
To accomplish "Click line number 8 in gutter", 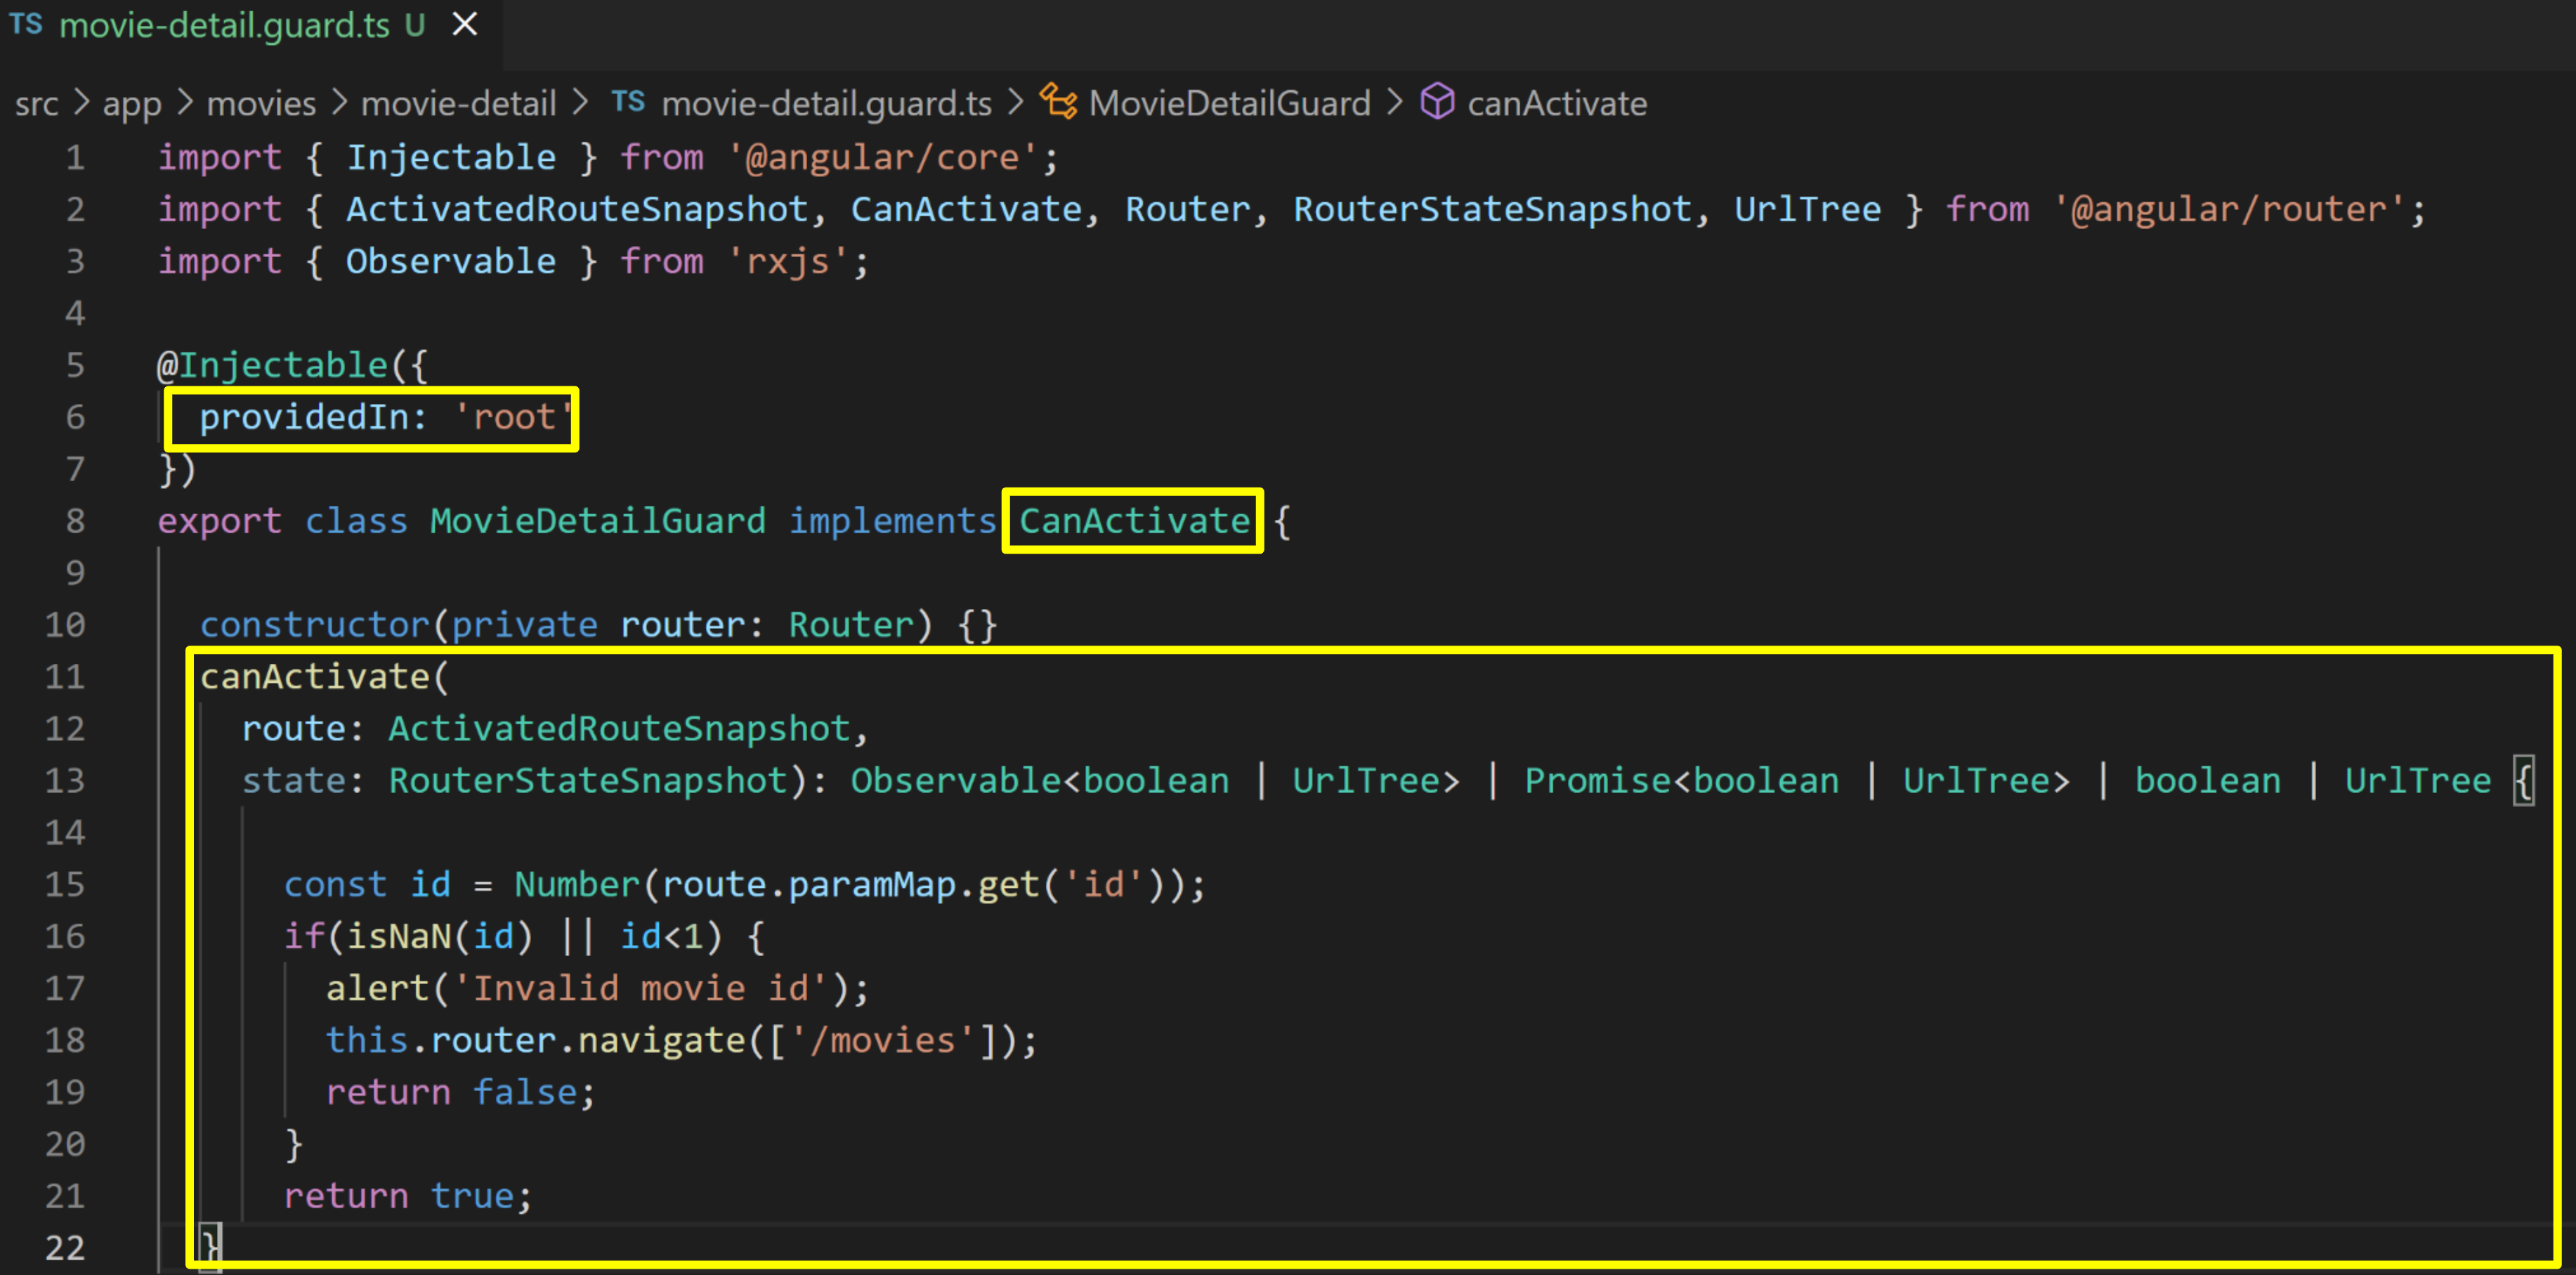I will click(75, 521).
